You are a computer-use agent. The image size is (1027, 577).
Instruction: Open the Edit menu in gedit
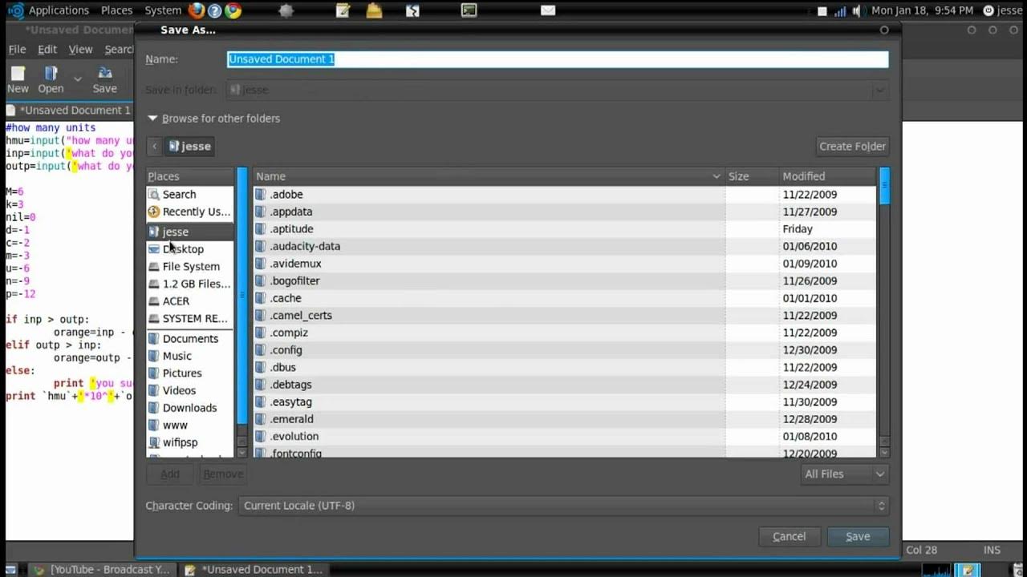pyautogui.click(x=47, y=49)
